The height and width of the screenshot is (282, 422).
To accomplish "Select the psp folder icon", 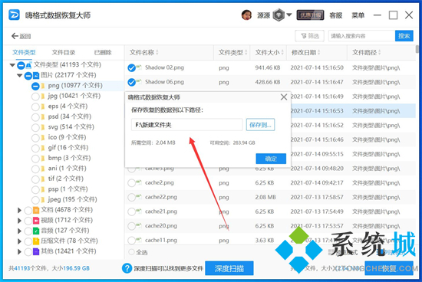I will point(42,189).
